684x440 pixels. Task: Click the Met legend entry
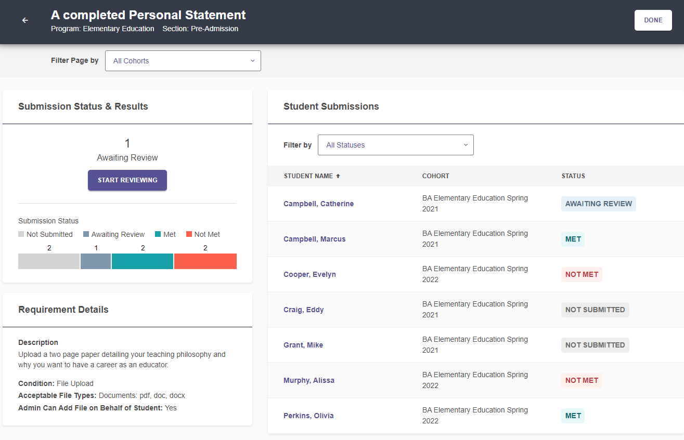[165, 234]
